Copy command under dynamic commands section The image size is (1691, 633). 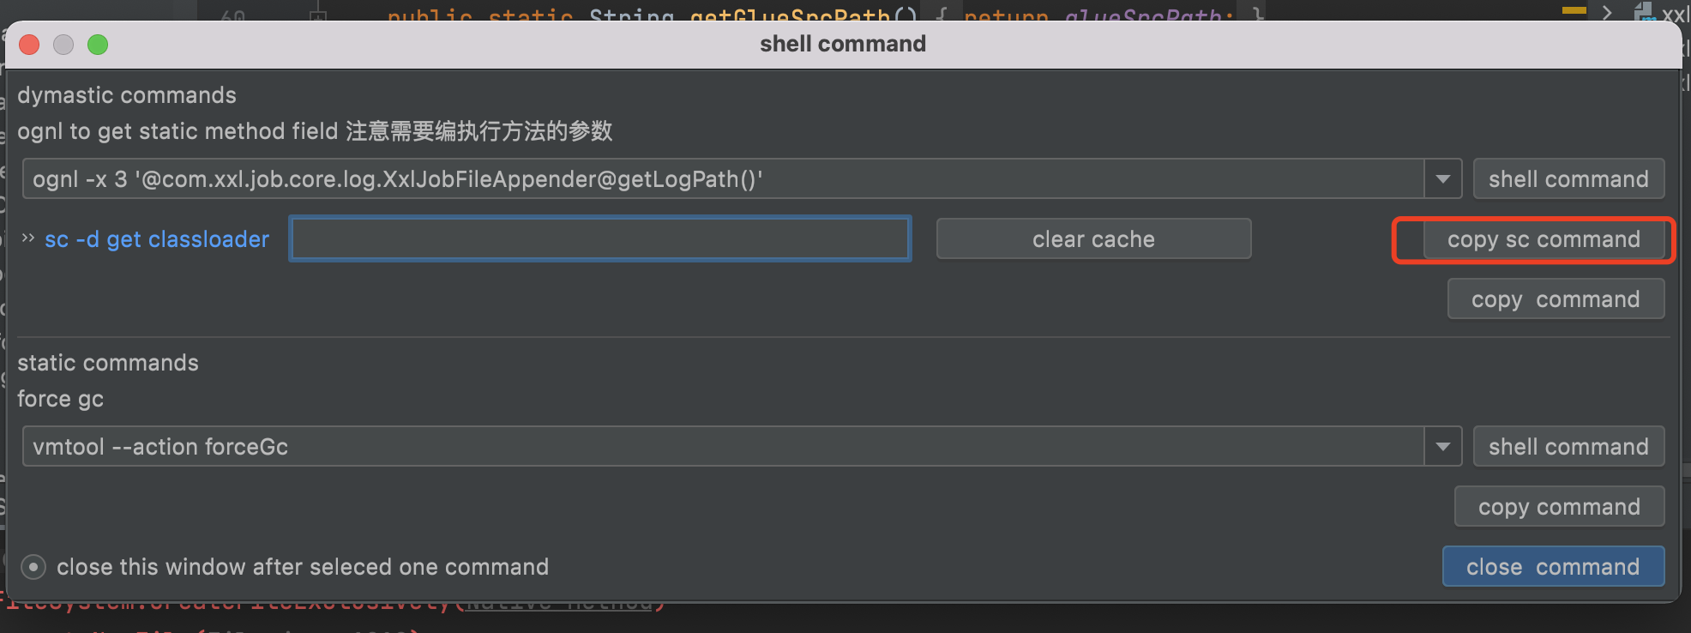[1556, 299]
